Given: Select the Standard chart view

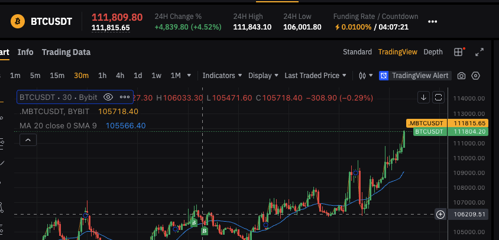Looking at the screenshot, I should (x=357, y=52).
